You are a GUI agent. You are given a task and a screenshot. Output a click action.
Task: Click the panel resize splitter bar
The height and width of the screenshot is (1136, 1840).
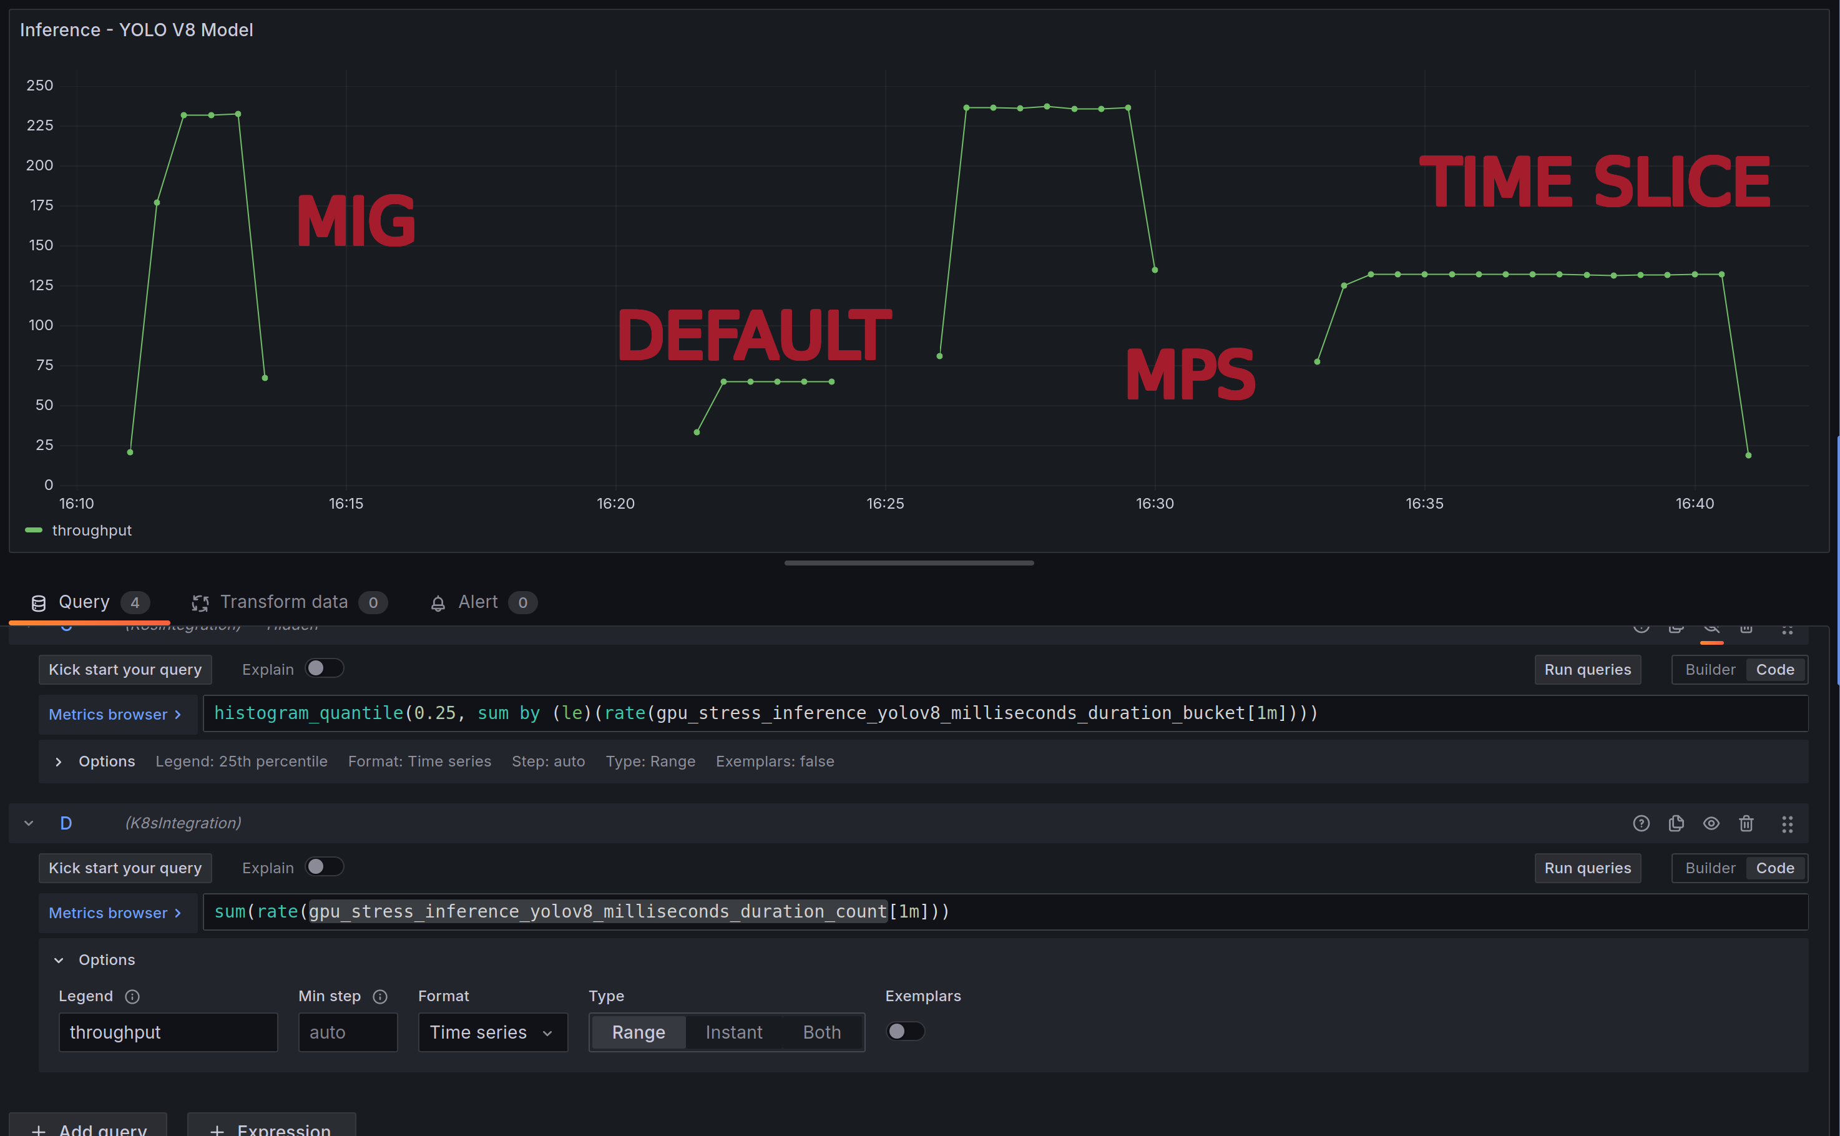909,563
